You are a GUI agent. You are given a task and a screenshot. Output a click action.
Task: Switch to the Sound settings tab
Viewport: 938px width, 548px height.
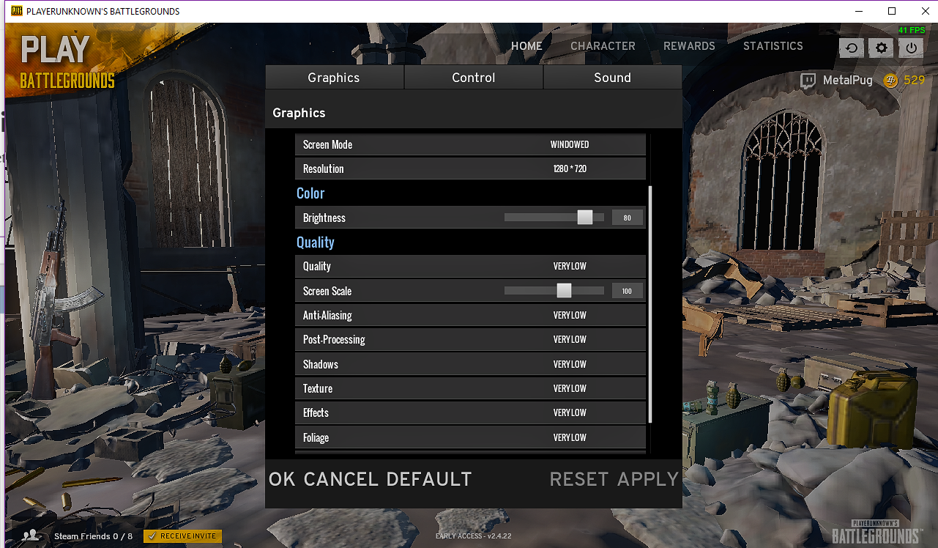click(612, 78)
